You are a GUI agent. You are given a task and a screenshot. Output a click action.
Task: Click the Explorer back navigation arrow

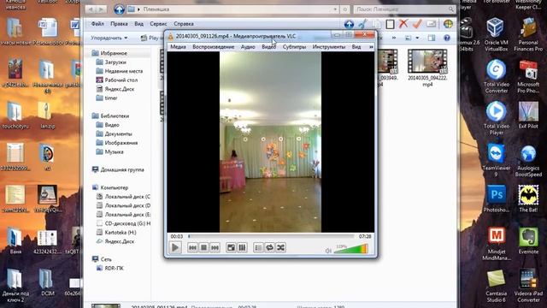click(91, 9)
